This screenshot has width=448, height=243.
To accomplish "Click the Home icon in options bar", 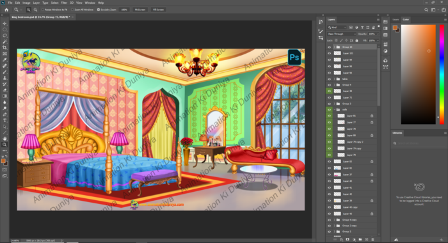I will pyautogui.click(x=6, y=10).
